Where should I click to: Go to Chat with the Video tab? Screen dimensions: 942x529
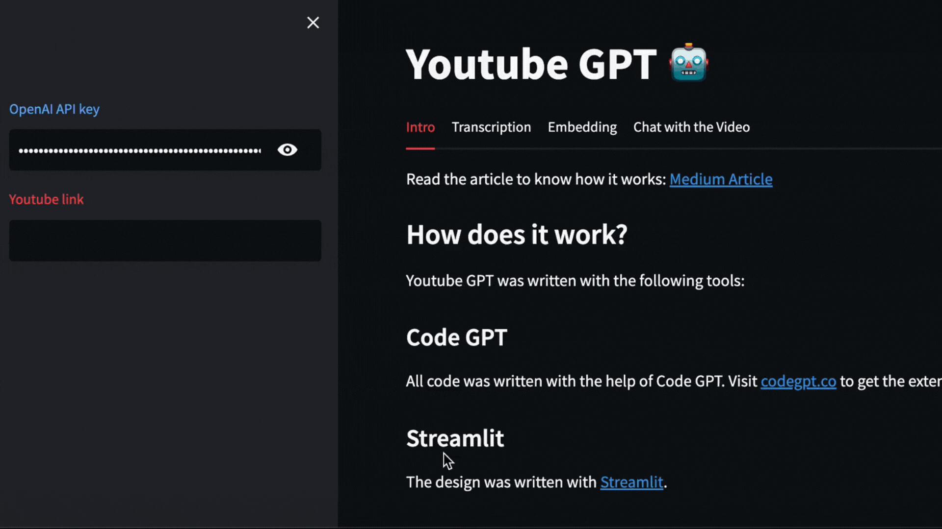pos(691,127)
